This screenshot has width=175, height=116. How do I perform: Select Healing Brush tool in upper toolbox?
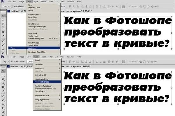click(x=3, y=41)
